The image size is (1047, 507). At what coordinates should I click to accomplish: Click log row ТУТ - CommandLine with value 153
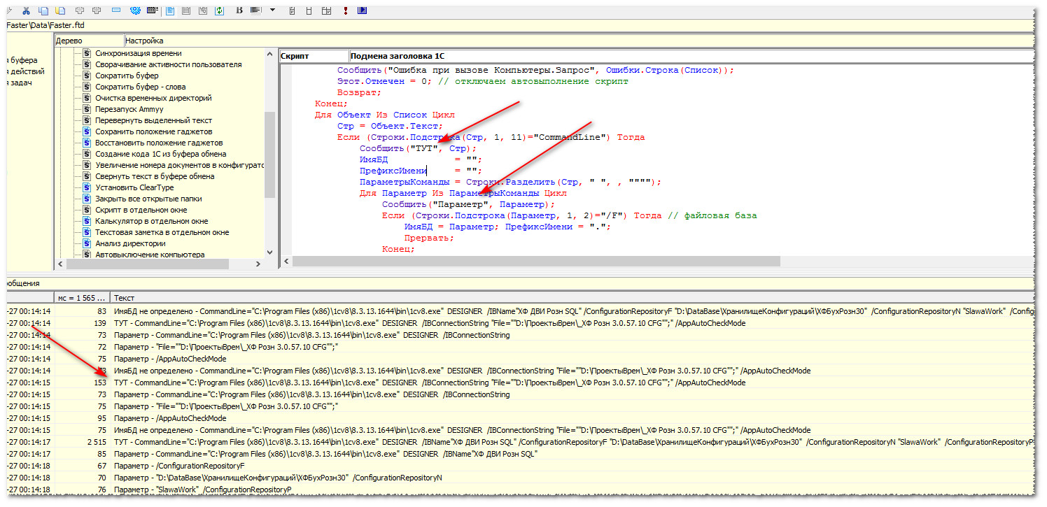[x=521, y=383]
